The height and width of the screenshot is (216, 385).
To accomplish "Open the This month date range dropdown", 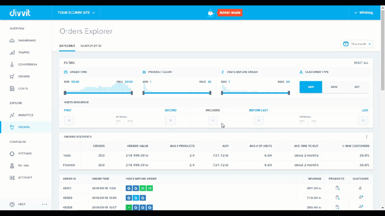I will click(x=357, y=44).
